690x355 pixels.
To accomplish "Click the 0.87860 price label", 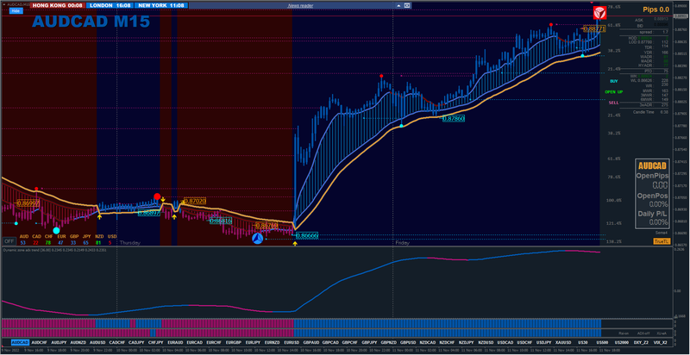I will (454, 118).
